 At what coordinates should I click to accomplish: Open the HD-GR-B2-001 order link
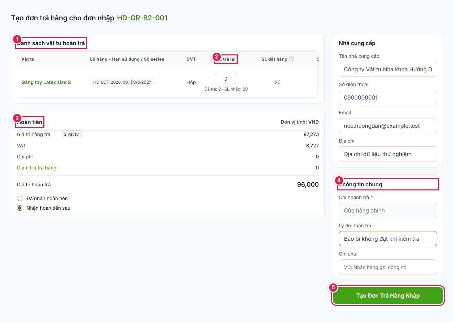(142, 18)
